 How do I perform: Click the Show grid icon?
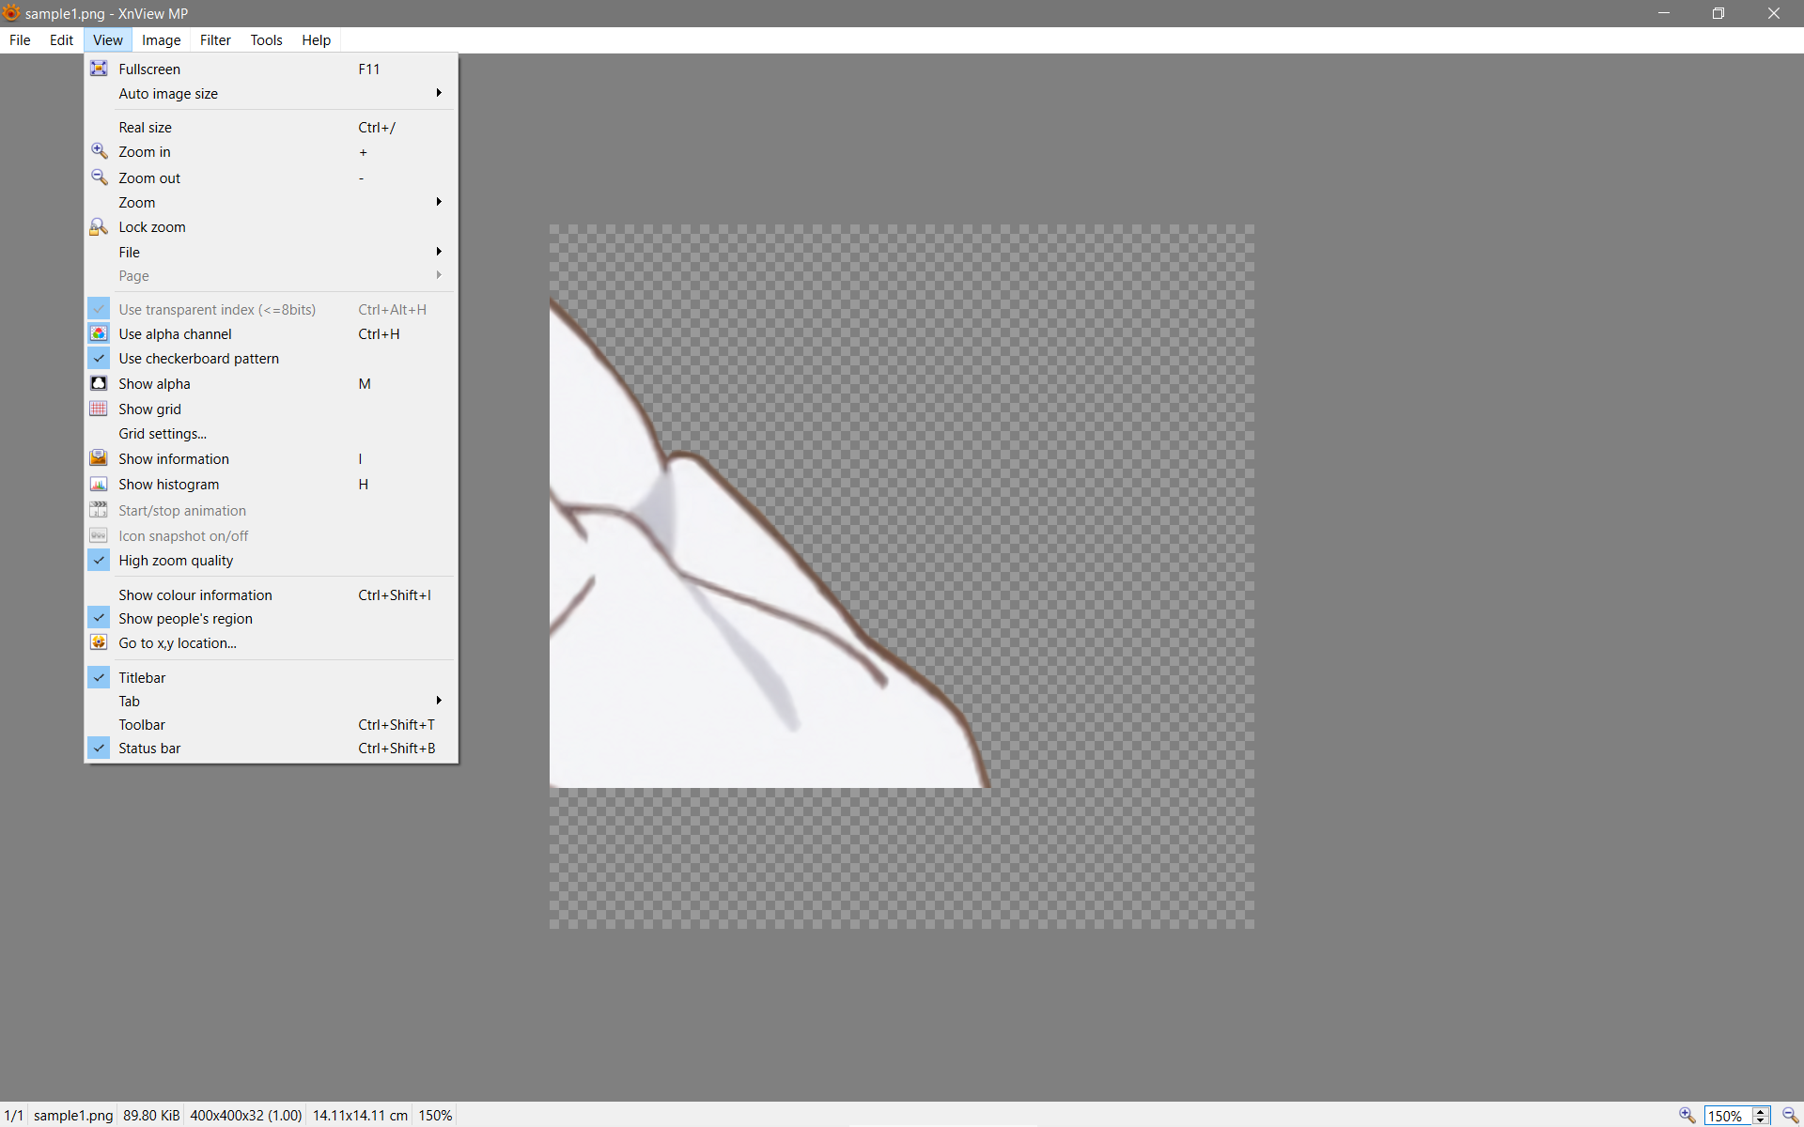pos(99,409)
